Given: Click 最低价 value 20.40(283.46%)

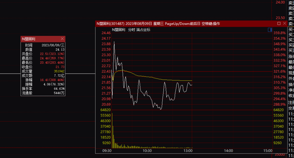Looking at the screenshot, I should tap(52, 62).
